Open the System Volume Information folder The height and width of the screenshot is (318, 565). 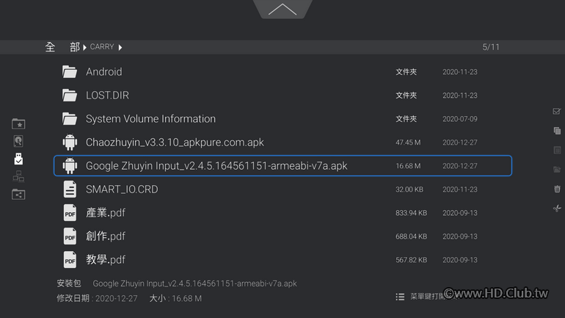pyautogui.click(x=150, y=119)
